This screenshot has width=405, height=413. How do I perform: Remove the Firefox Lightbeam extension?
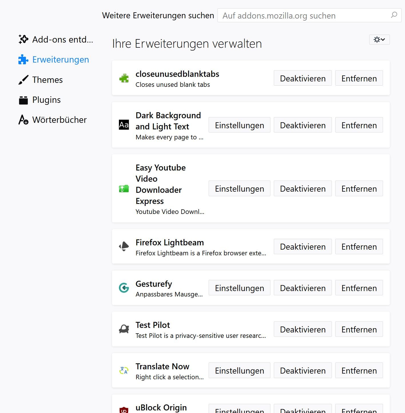tap(359, 246)
